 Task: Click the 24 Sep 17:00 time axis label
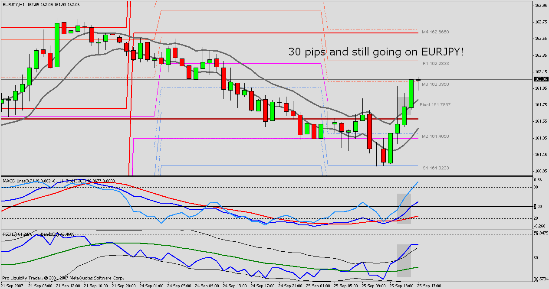pos(263,286)
